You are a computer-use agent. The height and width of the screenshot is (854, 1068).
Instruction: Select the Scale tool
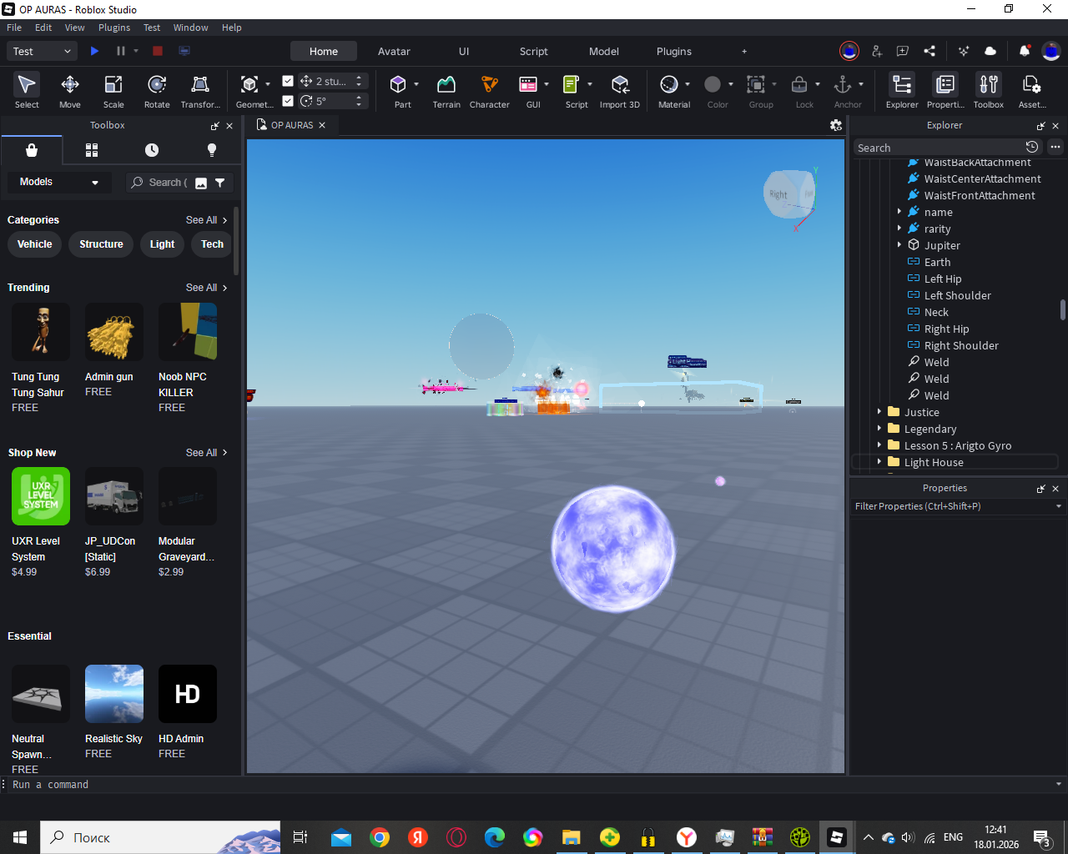(x=113, y=91)
